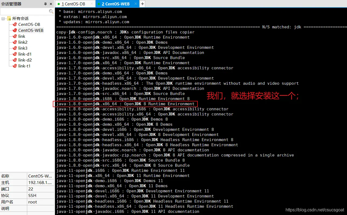The image size is (347, 215).
Task: Click the java-1.6.0-openjdk-javadoc.x86_64 line
Action: pos(130,53)
